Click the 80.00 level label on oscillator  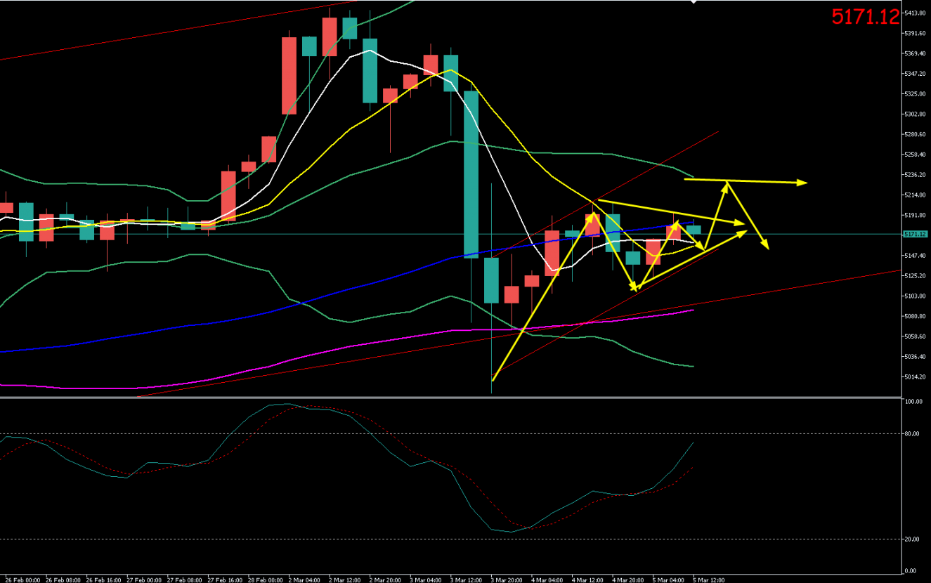pyautogui.click(x=912, y=434)
